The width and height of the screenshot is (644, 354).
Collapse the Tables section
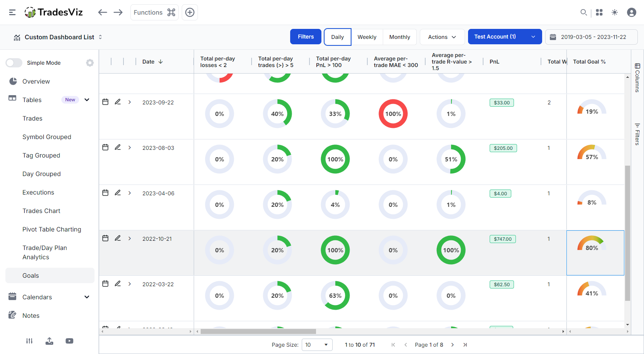click(x=87, y=100)
